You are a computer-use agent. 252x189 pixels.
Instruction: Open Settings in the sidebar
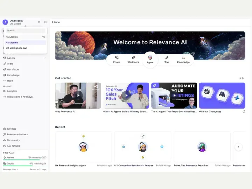click(12, 129)
